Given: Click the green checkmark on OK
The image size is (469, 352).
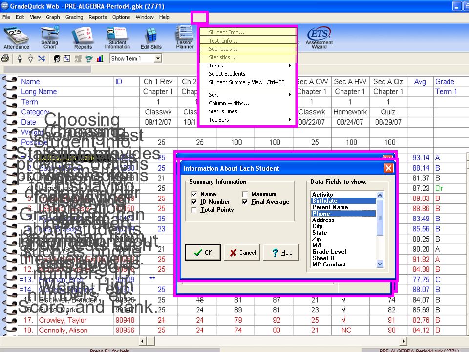Looking at the screenshot, I should (x=198, y=253).
